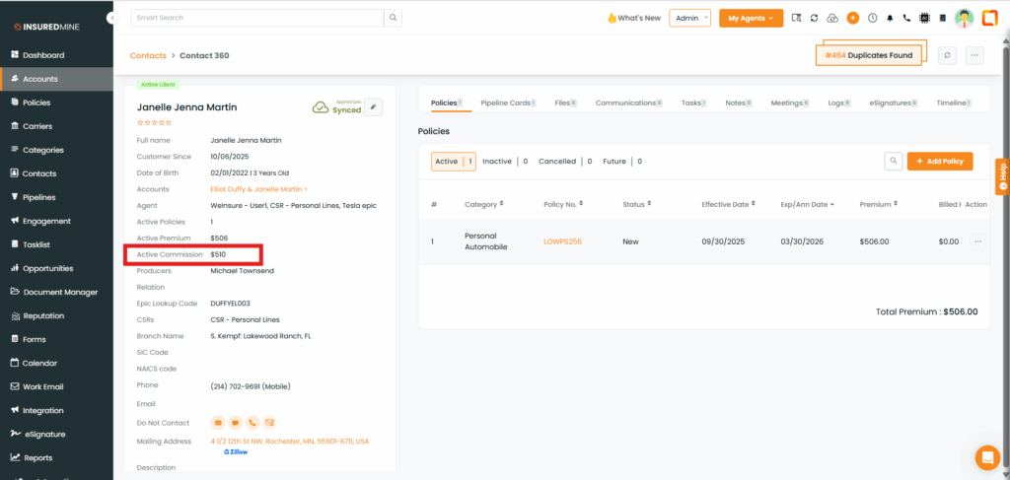Image resolution: width=1010 pixels, height=480 pixels.
Task: Toggle Do Not Contact text message option
Action: (x=235, y=422)
